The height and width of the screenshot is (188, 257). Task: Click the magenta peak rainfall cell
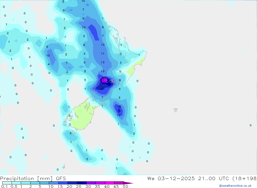[x=104, y=80]
